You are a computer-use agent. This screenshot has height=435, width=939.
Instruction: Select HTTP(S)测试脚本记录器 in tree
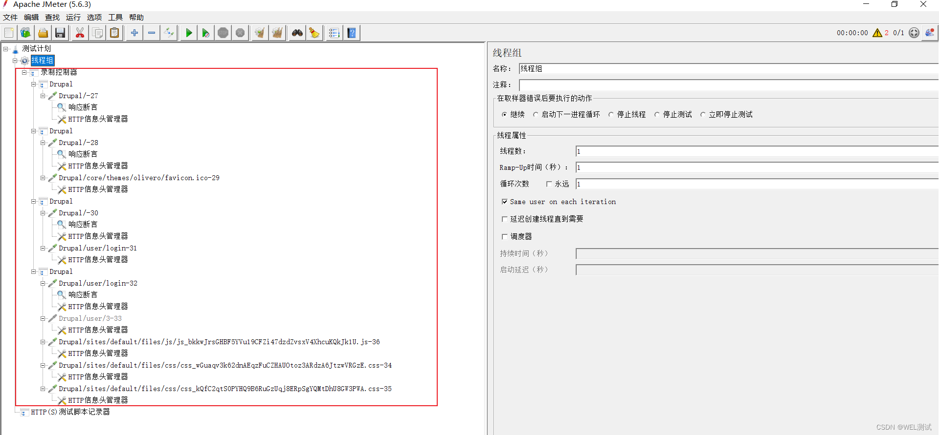pos(70,412)
